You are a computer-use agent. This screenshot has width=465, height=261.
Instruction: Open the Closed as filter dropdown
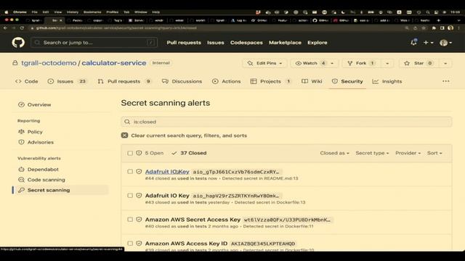(x=334, y=153)
